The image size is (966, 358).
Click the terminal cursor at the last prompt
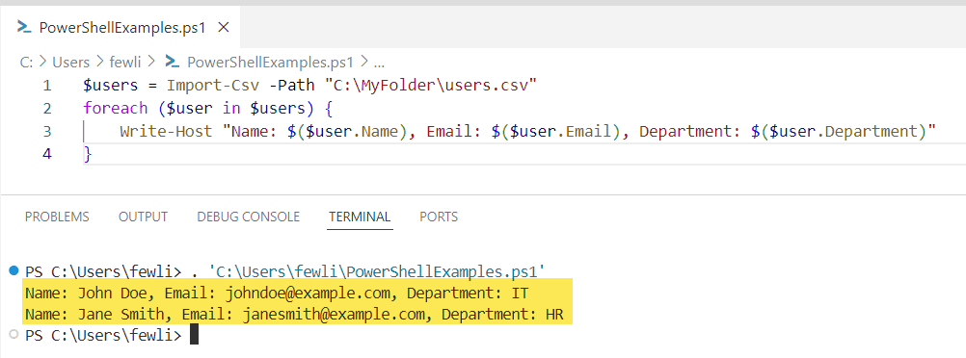pyautogui.click(x=194, y=335)
